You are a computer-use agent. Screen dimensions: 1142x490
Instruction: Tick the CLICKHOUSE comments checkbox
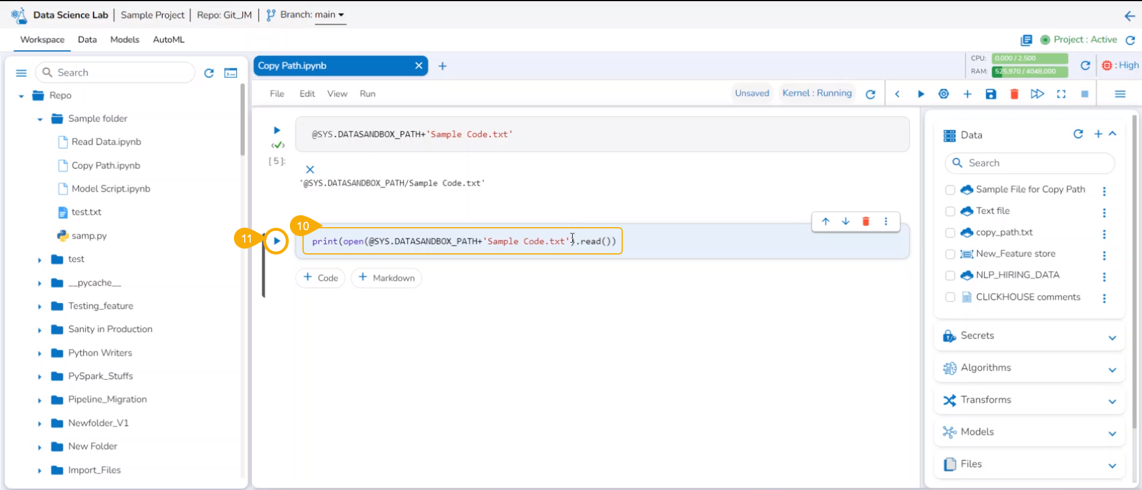click(x=950, y=297)
